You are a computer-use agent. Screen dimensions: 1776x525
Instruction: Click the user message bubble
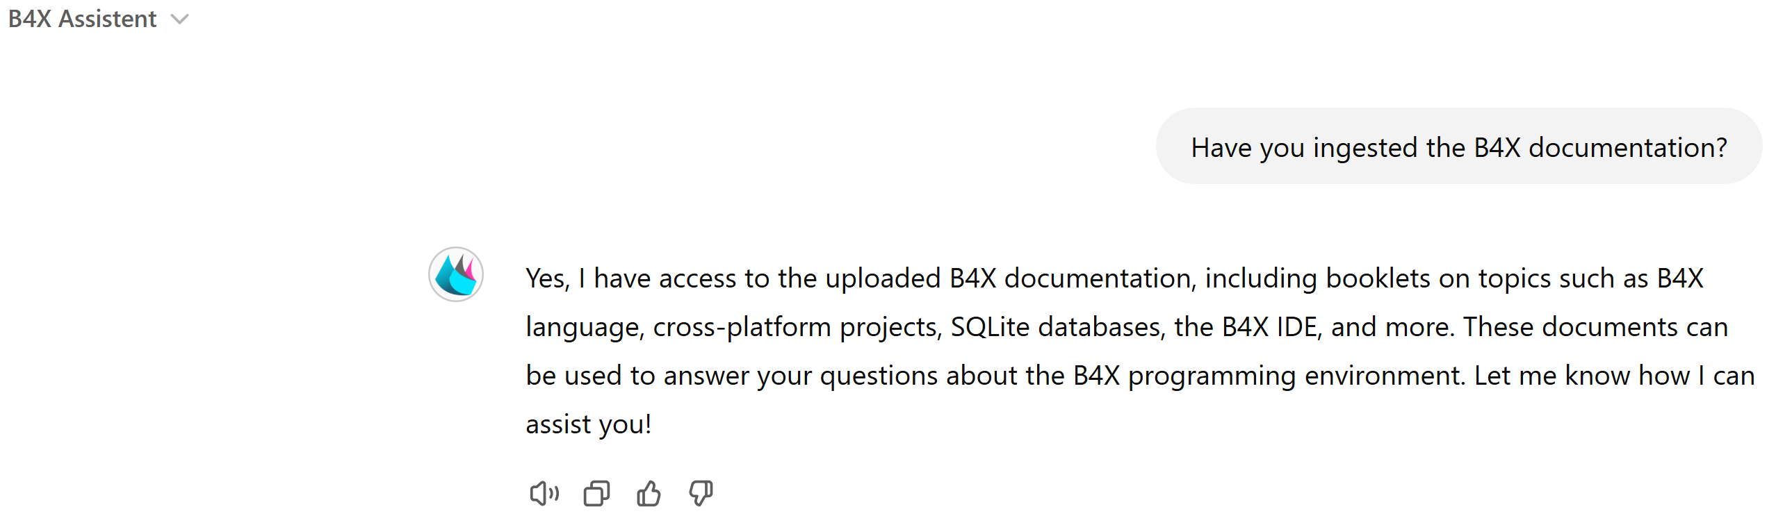tap(1458, 146)
